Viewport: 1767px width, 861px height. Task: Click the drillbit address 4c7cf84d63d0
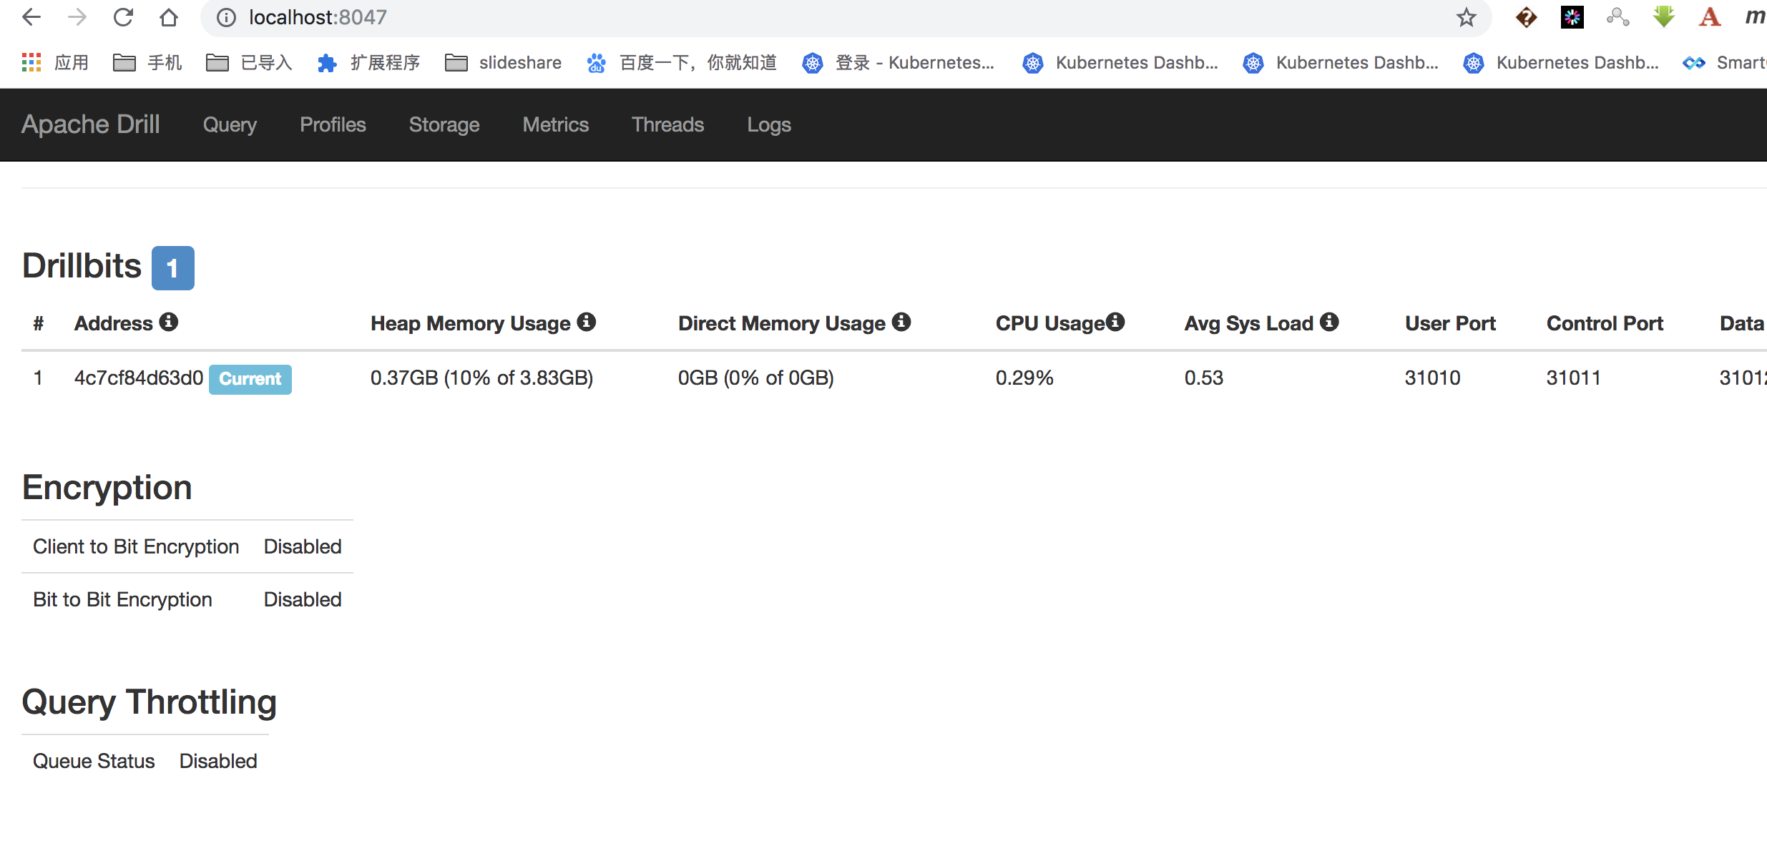coord(139,378)
